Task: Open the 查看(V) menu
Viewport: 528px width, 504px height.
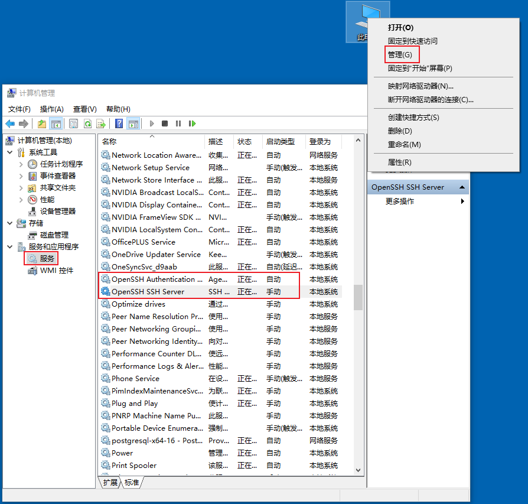Action: (x=85, y=109)
